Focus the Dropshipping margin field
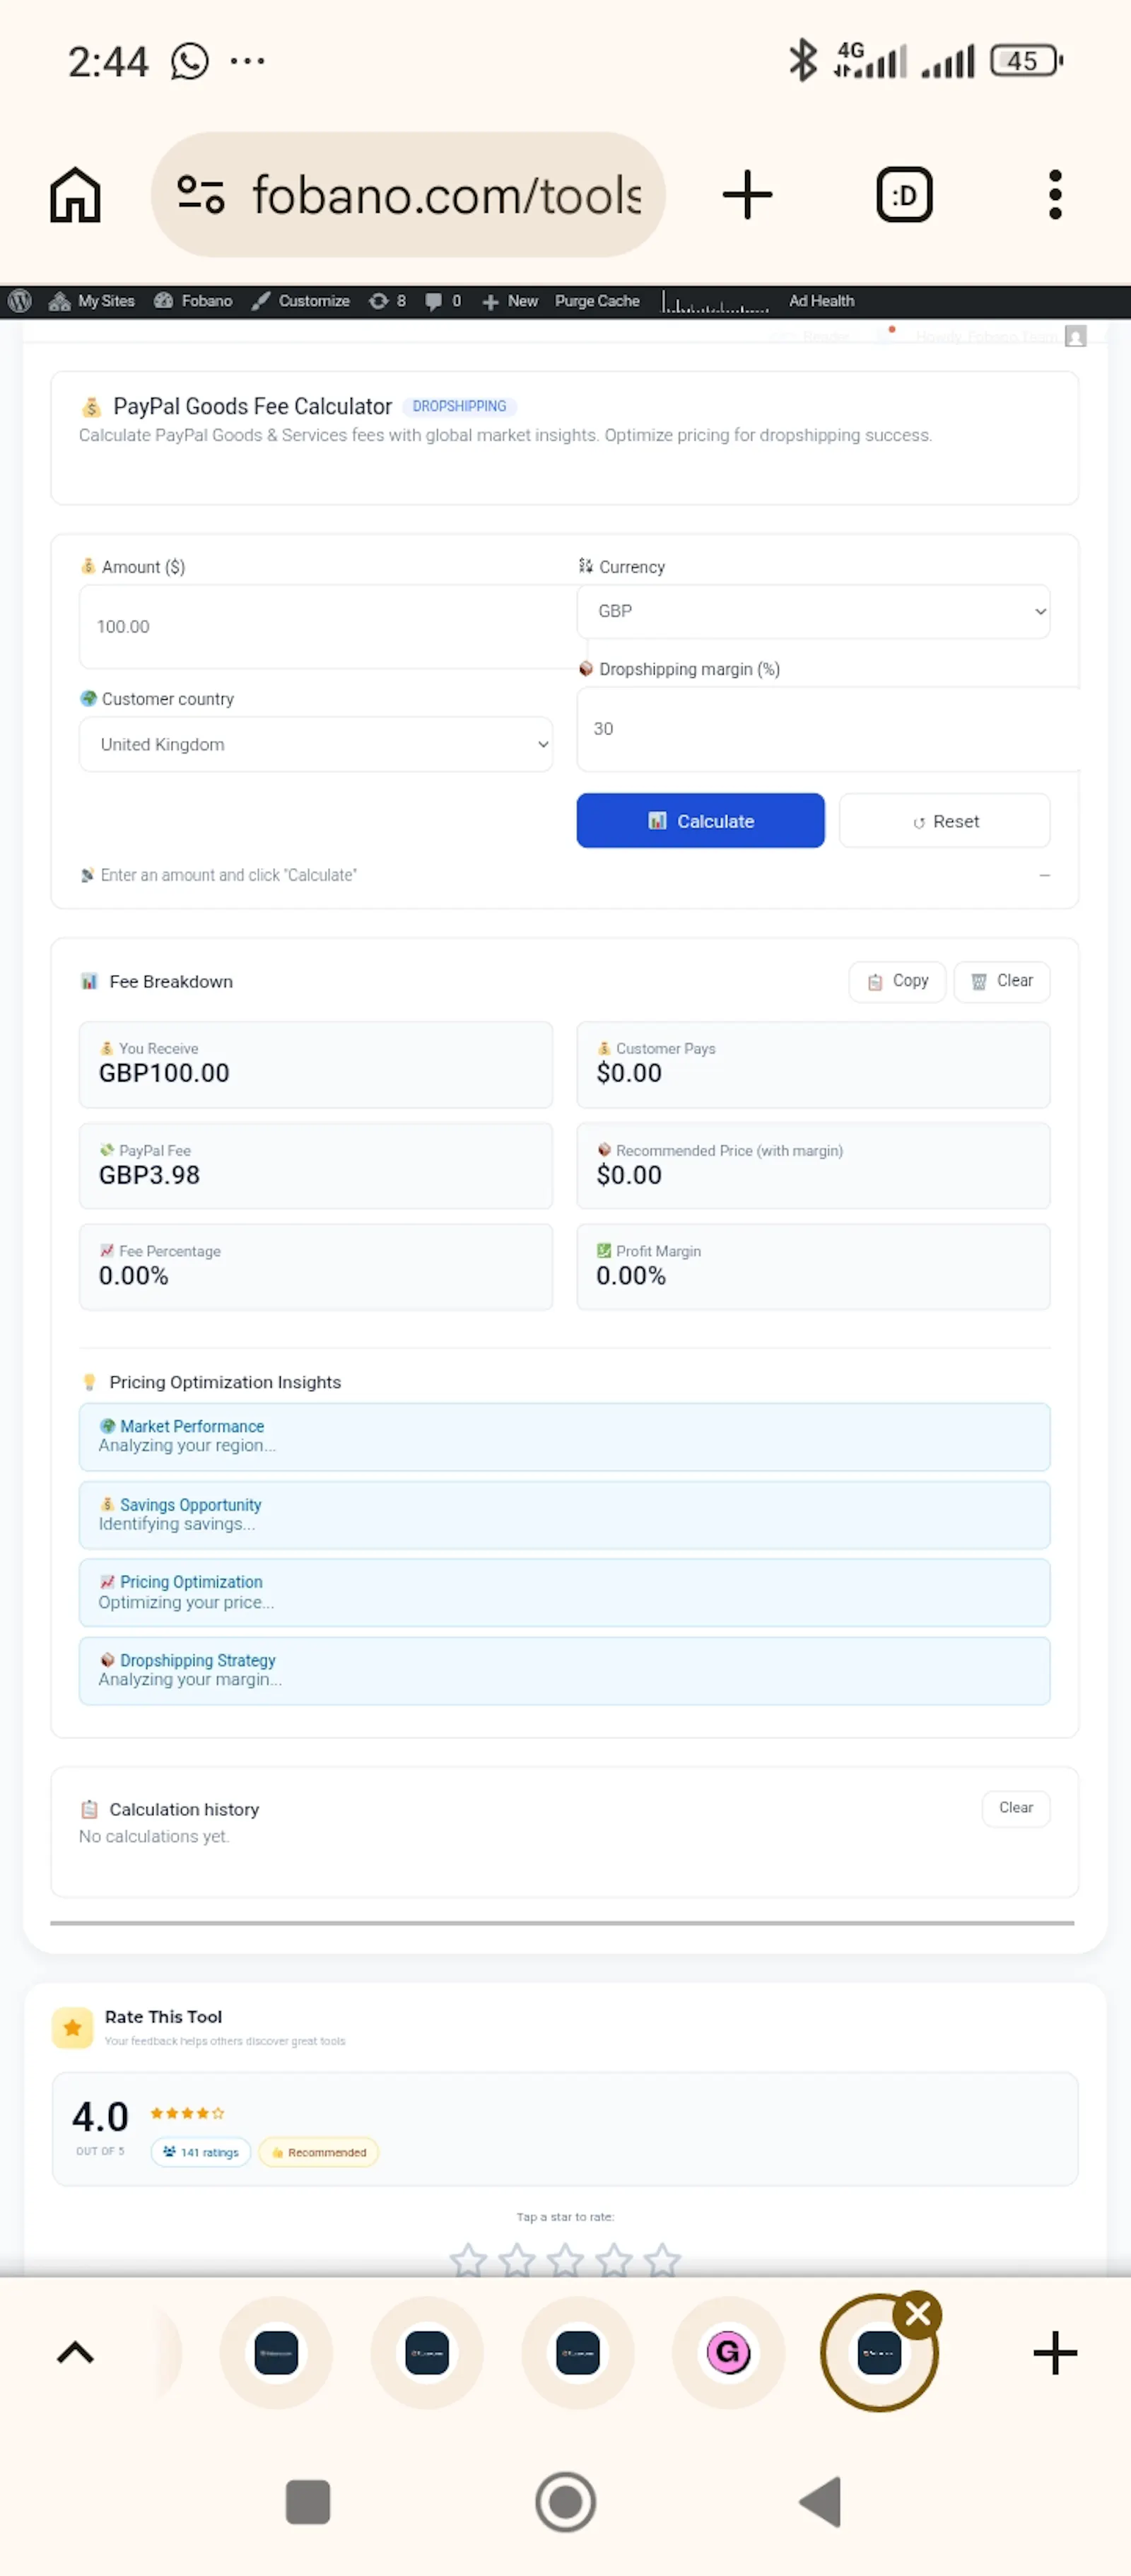 pos(828,729)
